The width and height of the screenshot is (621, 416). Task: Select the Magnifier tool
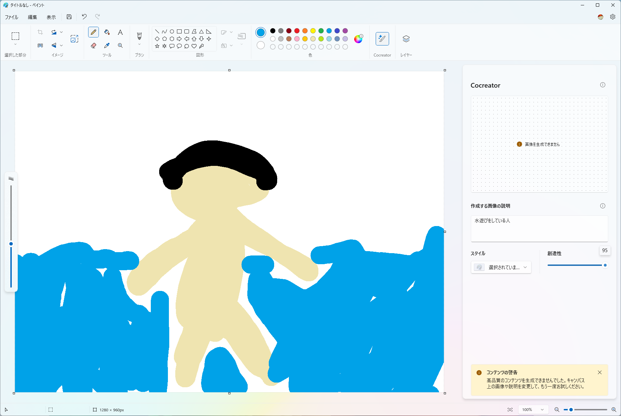tap(120, 45)
